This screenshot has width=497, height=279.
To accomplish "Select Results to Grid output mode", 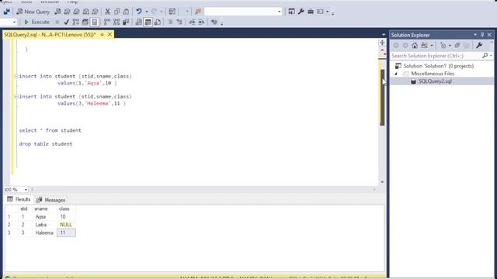I will pos(148,22).
